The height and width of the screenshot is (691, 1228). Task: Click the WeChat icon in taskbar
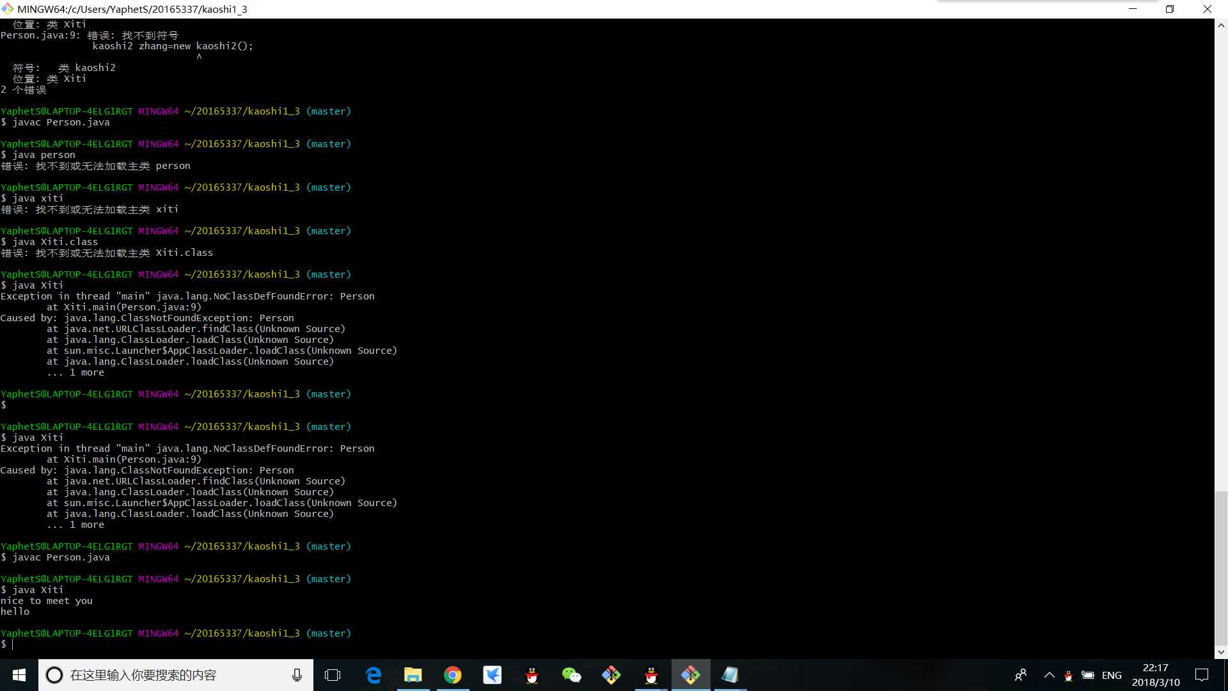[x=572, y=675]
